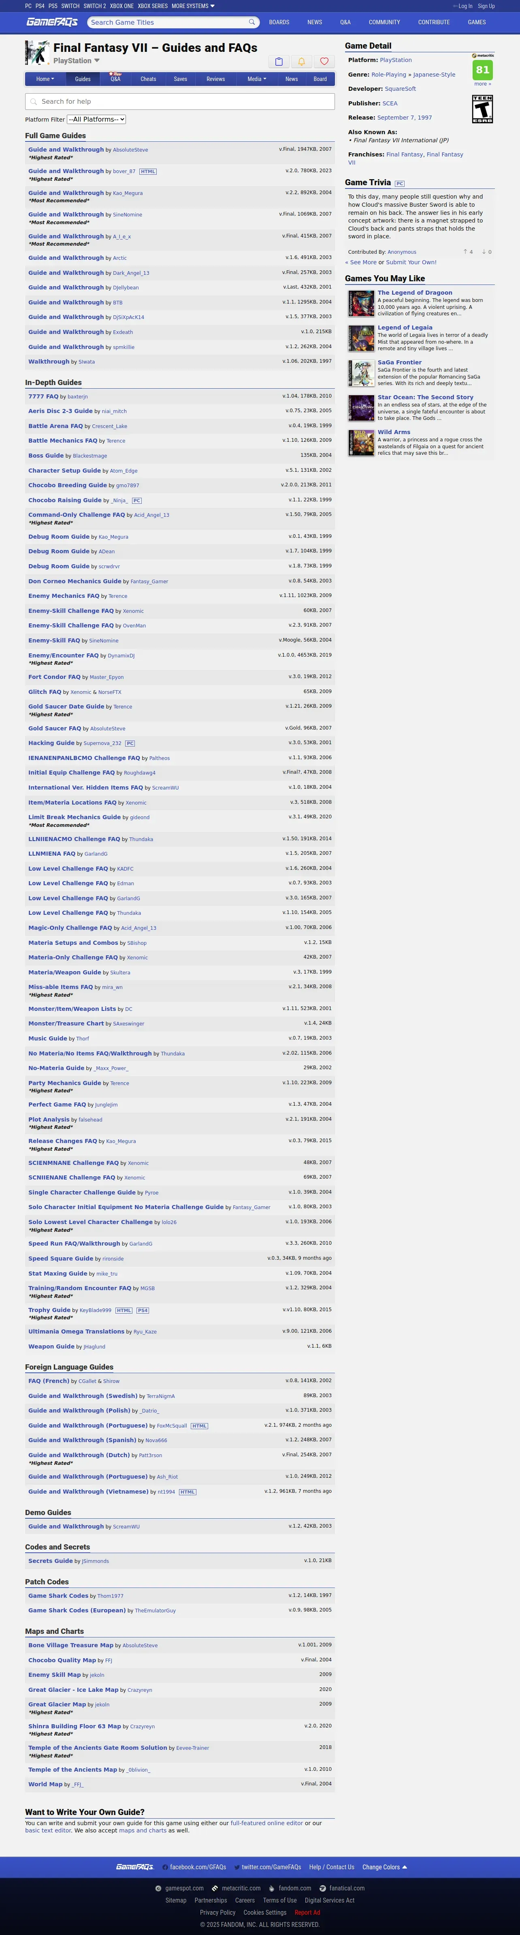Click HTML badge on bover_87 guide

148,171
